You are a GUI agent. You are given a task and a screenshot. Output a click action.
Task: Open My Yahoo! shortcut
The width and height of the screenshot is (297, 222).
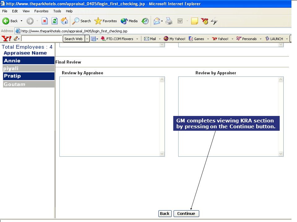pyautogui.click(x=174, y=39)
